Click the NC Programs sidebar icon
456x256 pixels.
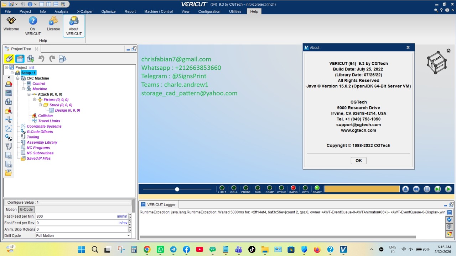tap(9, 155)
